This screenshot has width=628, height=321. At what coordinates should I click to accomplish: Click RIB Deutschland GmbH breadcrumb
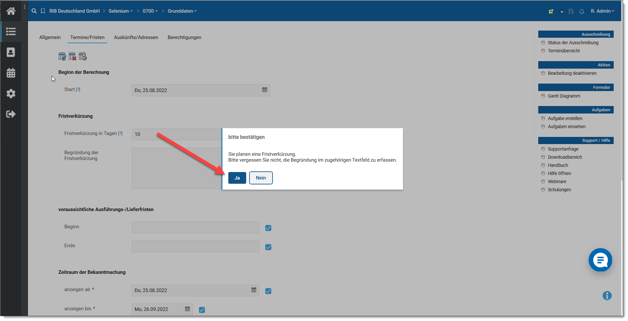coord(74,11)
